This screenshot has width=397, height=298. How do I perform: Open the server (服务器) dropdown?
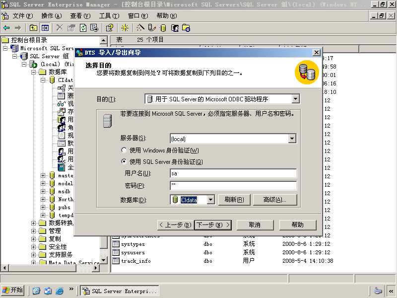(292, 139)
